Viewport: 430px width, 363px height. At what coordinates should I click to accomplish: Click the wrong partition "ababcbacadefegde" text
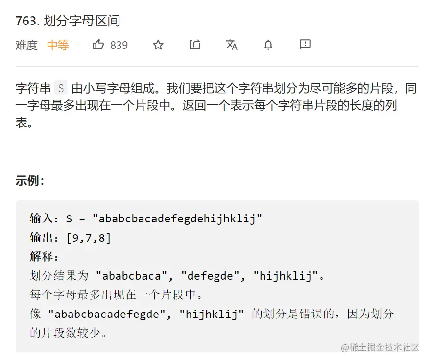tap(107, 314)
